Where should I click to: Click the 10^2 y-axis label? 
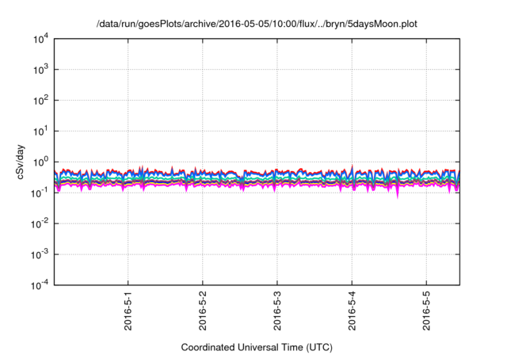click(41, 101)
